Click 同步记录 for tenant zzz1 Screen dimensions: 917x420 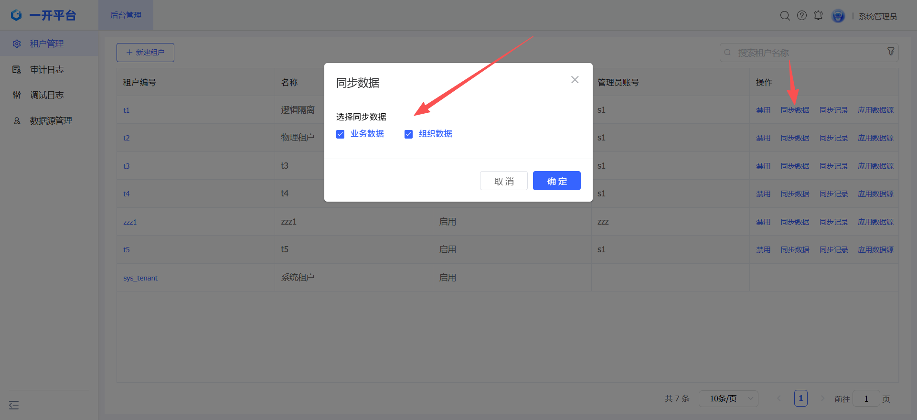click(x=834, y=222)
